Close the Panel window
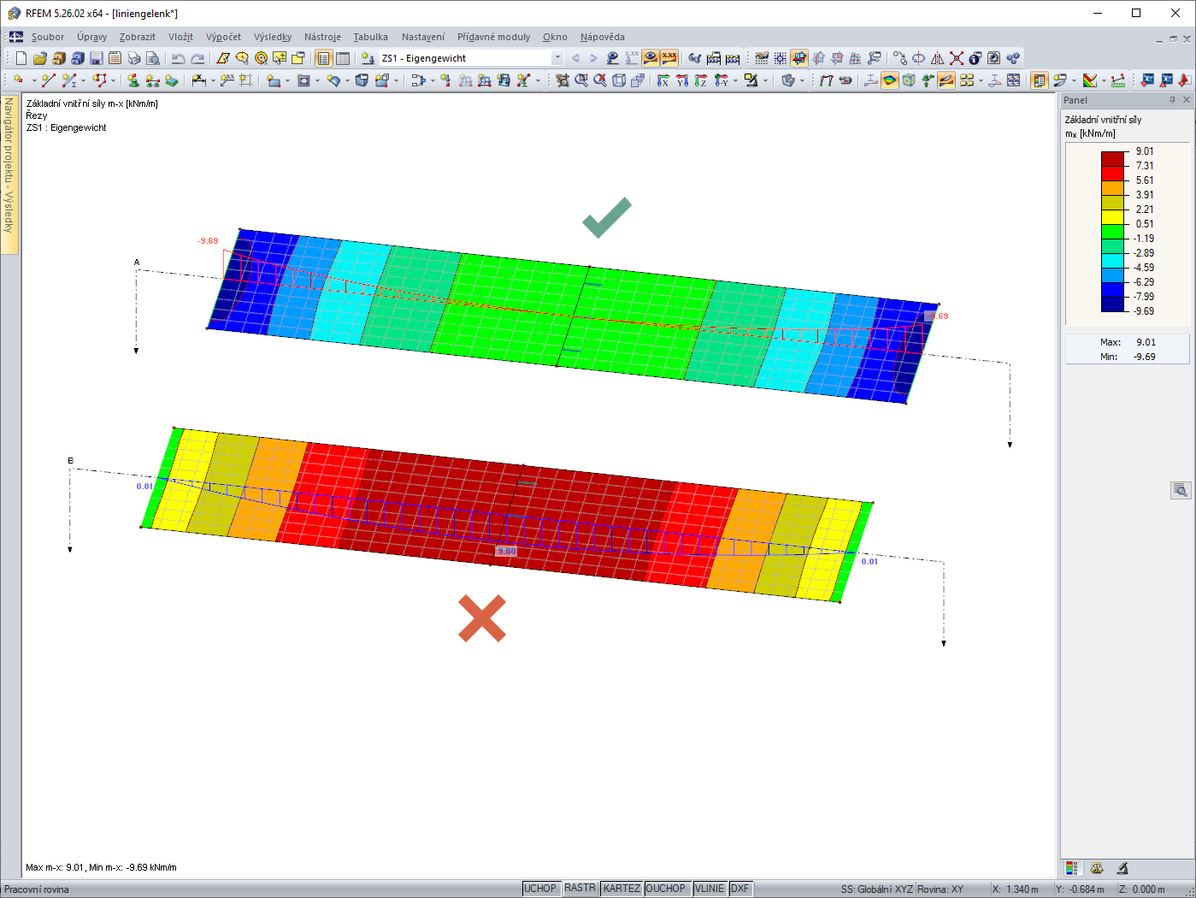Viewport: 1196px width, 898px height. click(1187, 100)
